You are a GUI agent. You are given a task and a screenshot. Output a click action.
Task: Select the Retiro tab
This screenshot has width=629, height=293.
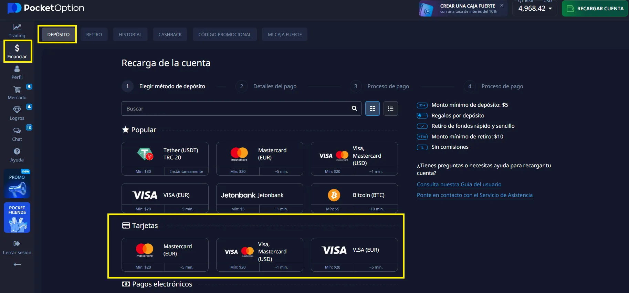pyautogui.click(x=94, y=34)
